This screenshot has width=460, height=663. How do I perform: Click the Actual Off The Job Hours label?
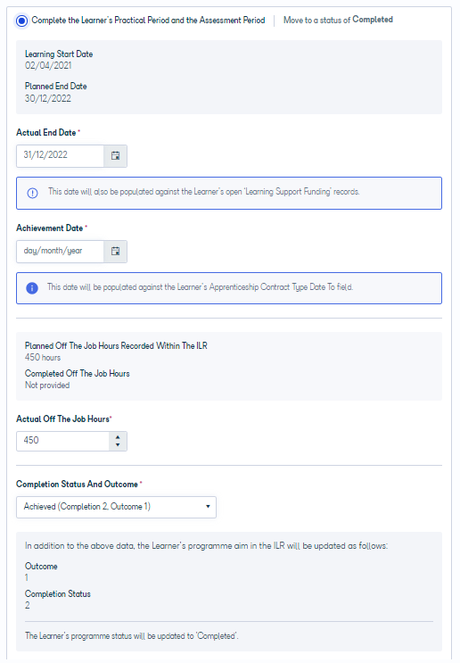tap(62, 419)
